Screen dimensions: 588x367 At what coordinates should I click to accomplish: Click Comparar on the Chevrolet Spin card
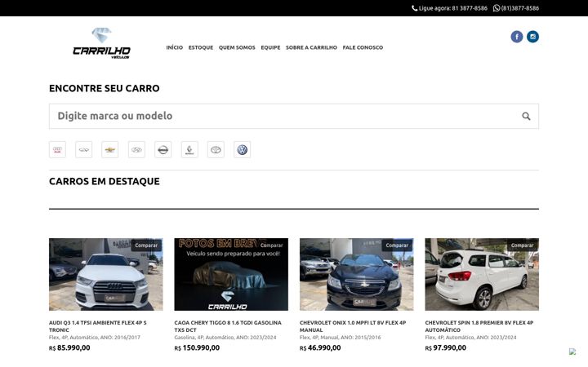click(523, 245)
